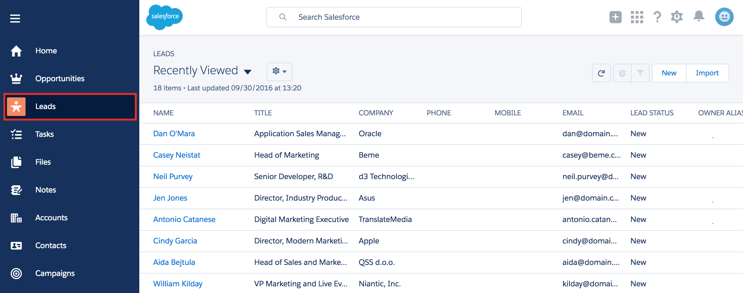Navigate to Home in the sidebar

click(x=46, y=50)
